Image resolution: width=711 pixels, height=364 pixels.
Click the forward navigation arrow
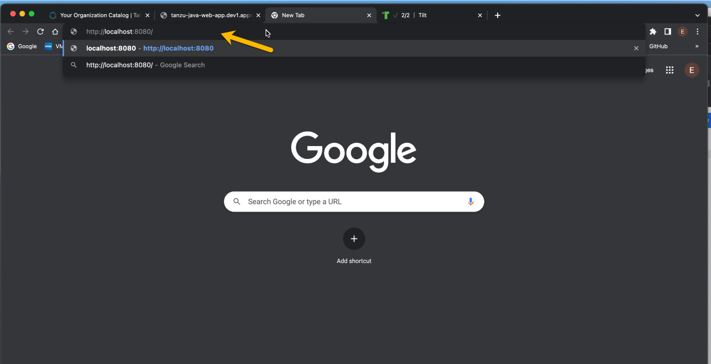tap(25, 32)
